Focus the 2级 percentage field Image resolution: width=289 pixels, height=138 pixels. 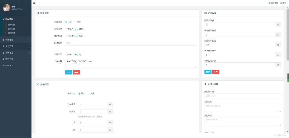pyautogui.click(x=93, y=130)
